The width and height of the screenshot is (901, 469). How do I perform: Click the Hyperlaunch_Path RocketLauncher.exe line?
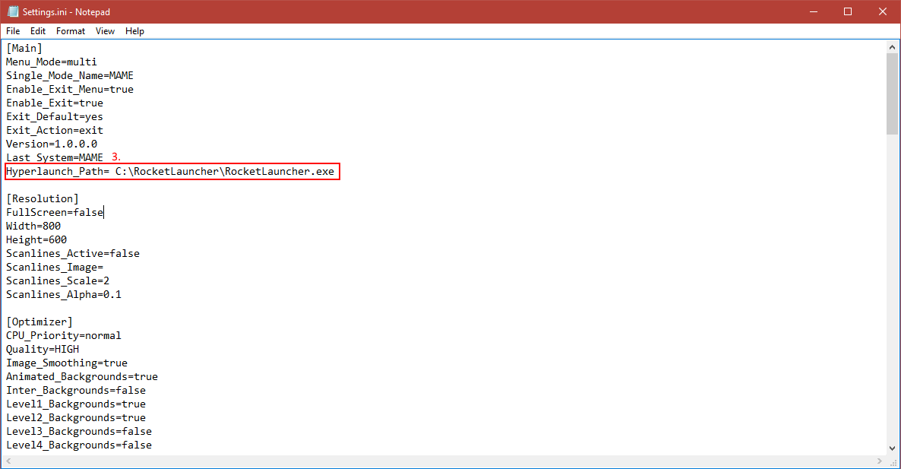coord(170,171)
